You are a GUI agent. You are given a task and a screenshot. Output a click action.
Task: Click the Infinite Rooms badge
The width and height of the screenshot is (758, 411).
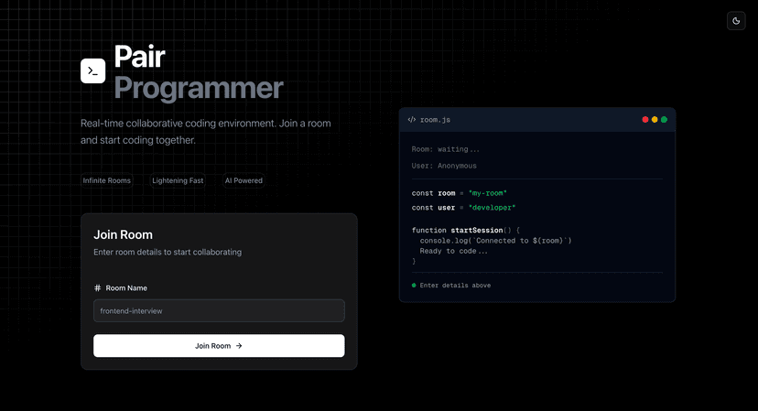click(107, 180)
